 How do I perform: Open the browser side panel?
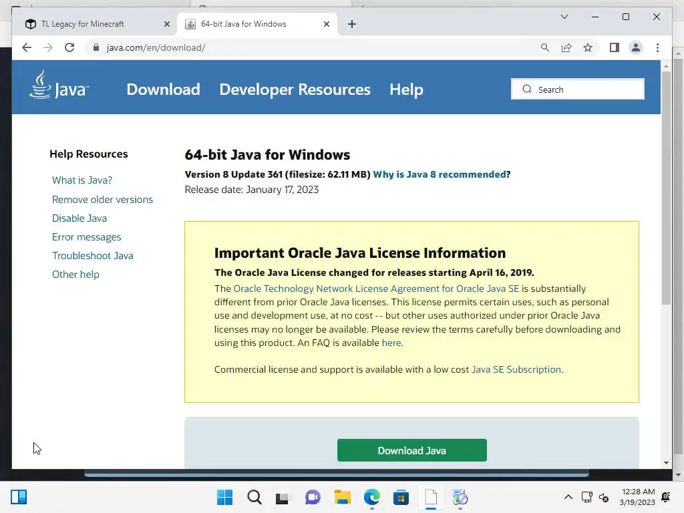coord(615,47)
